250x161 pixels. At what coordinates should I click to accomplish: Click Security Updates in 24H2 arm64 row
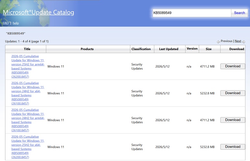[x=137, y=120]
